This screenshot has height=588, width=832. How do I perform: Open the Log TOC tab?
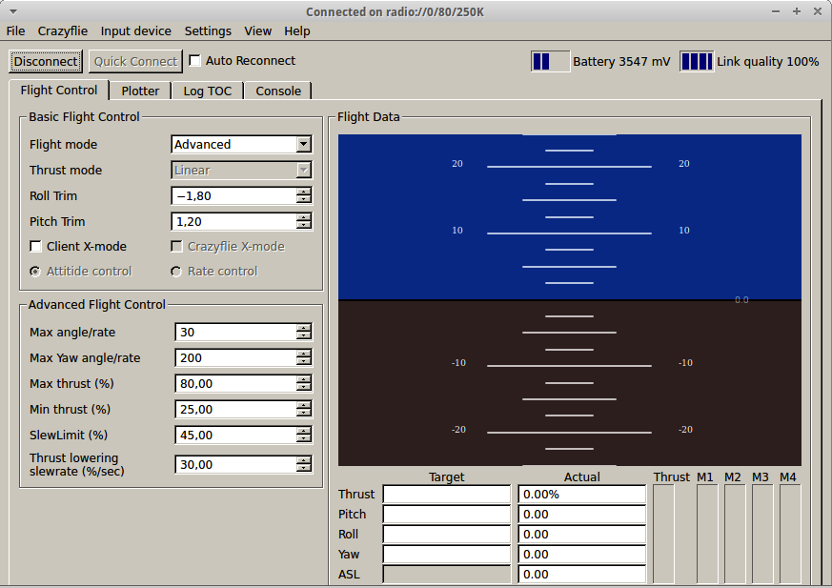207,91
